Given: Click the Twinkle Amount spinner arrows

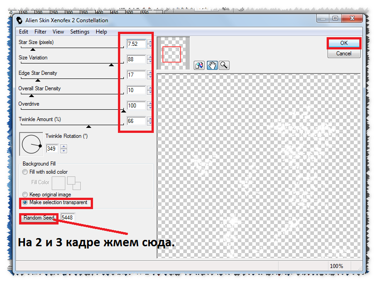Looking at the screenshot, I should (x=150, y=121).
